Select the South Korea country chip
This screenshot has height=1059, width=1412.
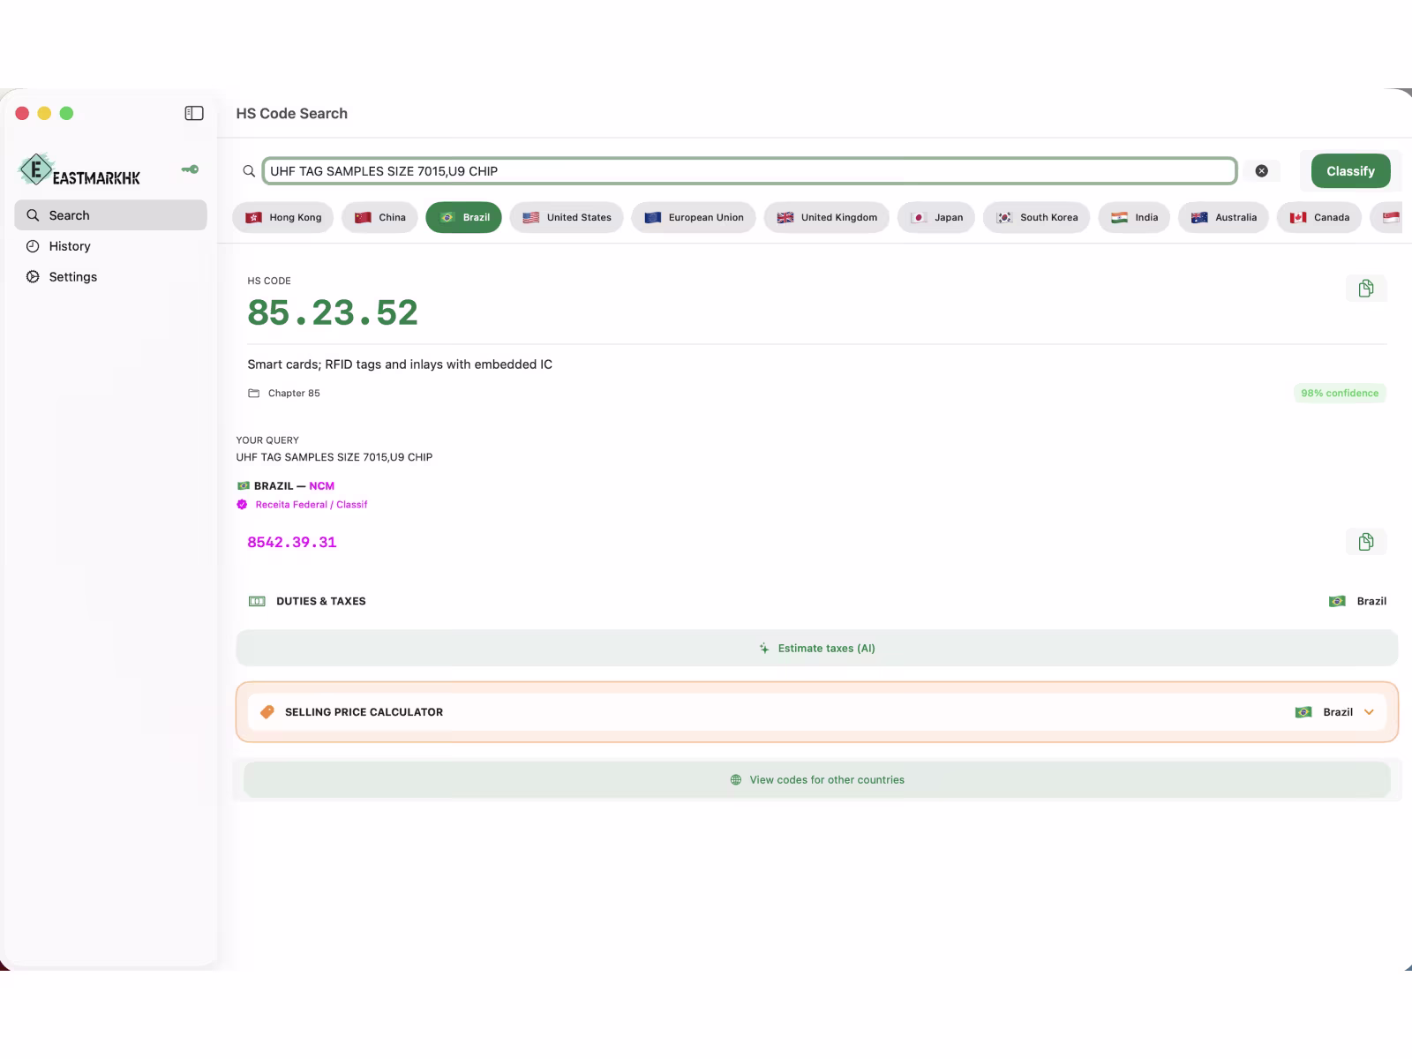point(1037,218)
